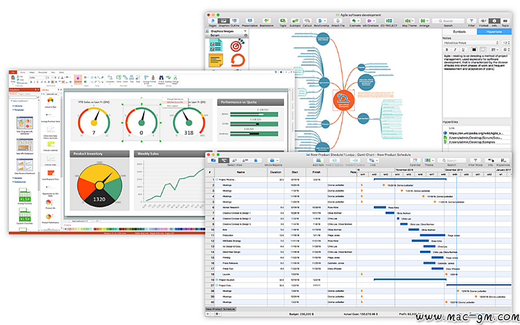This screenshot has width=520, height=325.
Task: Select New Product Schedule sheet tab
Action: click(x=220, y=309)
